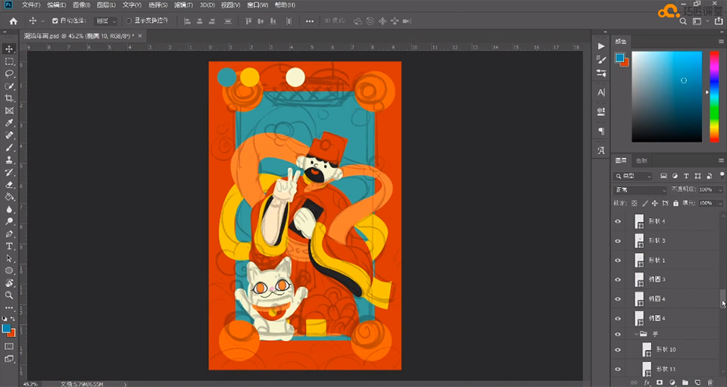Screen dimensions: 727x387
Task: Hide the 形状 1 layer
Action: point(618,260)
